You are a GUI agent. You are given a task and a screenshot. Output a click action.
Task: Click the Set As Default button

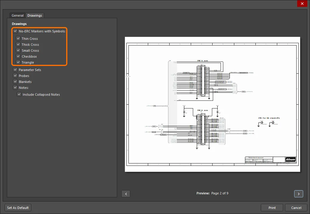[18, 208]
